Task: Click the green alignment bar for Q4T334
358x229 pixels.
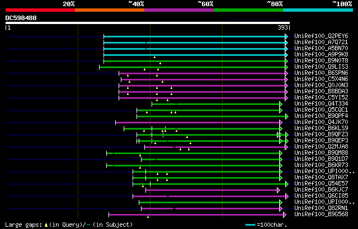Action: tap(216, 104)
